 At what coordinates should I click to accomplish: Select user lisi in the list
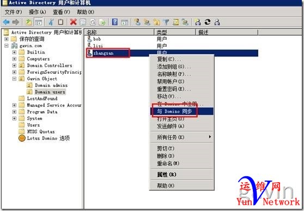tap(98, 46)
